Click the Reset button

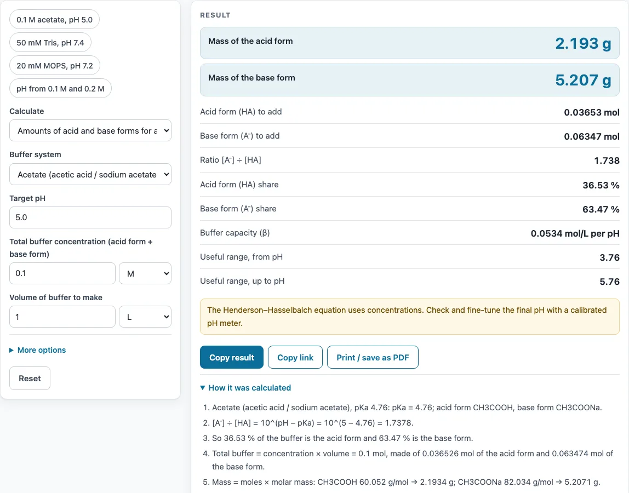pyautogui.click(x=30, y=379)
